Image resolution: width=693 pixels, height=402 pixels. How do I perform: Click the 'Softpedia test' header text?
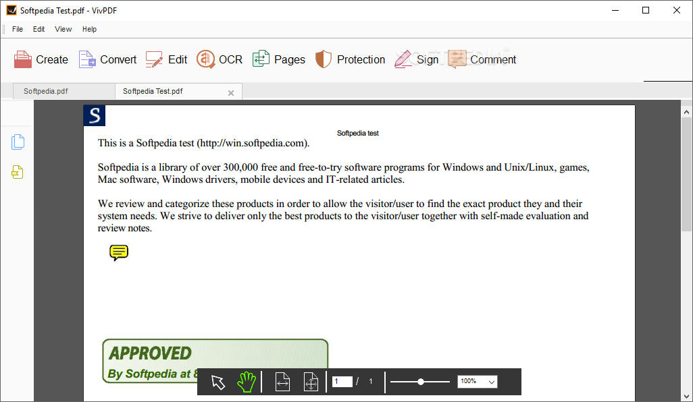(x=357, y=134)
